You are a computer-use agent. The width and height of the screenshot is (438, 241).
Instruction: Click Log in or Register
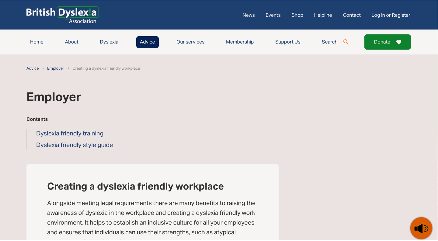click(x=391, y=15)
